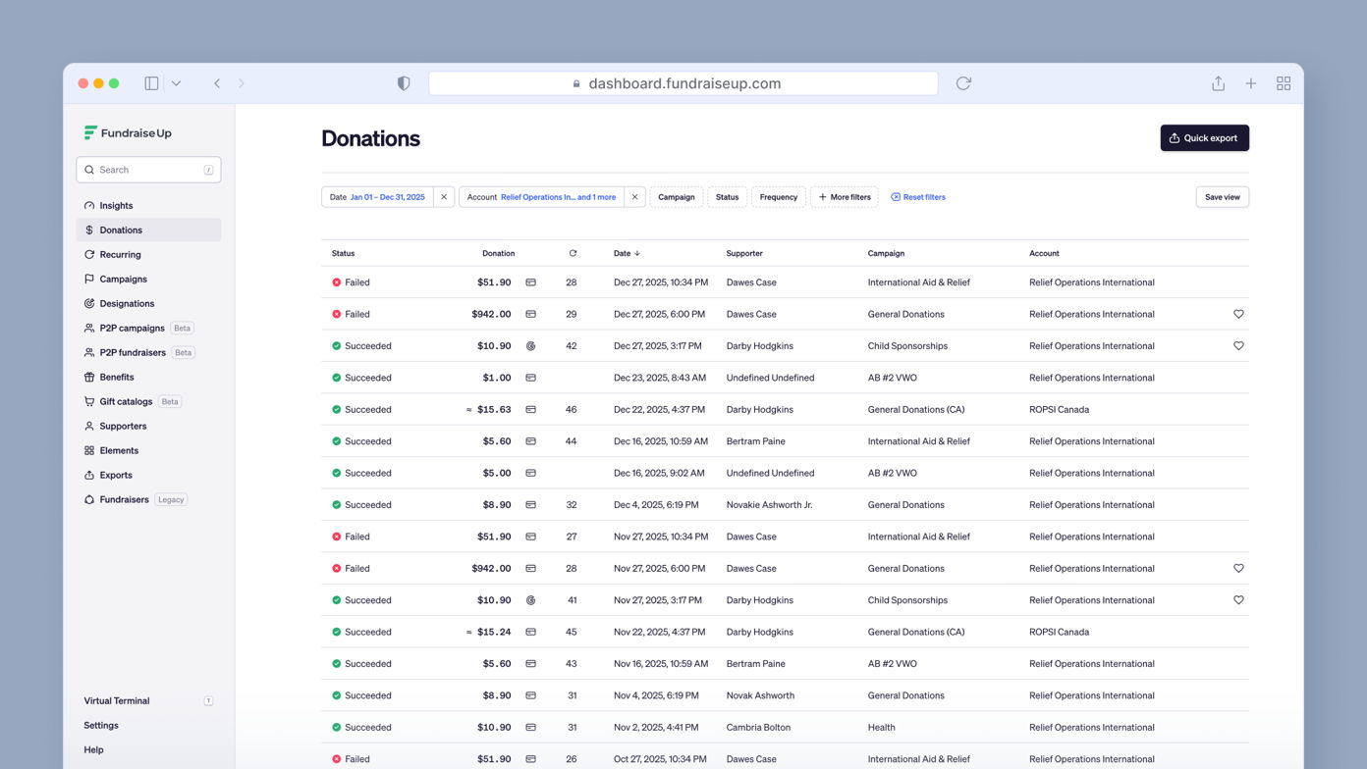
Task: Click the P2P fundraisers people icon
Action: pyautogui.click(x=89, y=353)
